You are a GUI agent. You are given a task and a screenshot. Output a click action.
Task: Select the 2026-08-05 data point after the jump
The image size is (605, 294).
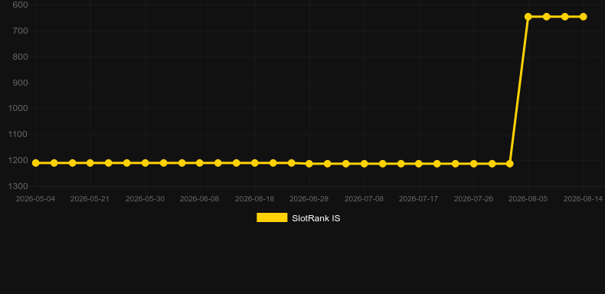click(528, 17)
